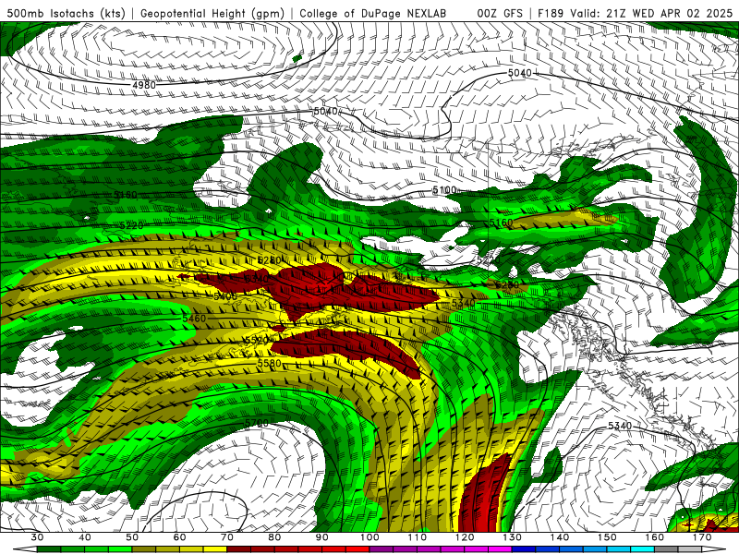Click the "F189 Valid: 21Z WED APR 02 2025" text
Viewport: 739px width, 554px height.
click(x=636, y=13)
